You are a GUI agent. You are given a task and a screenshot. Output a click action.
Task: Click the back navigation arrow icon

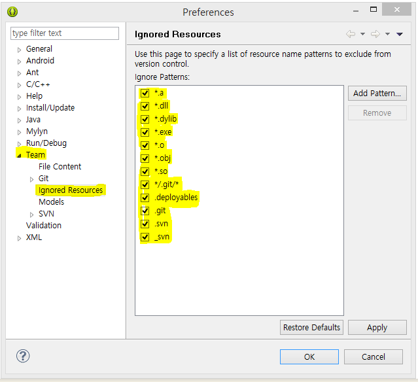click(x=351, y=34)
